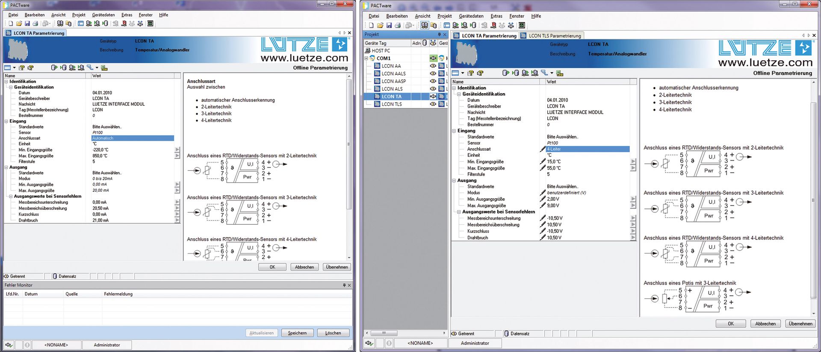Select Anschlussart value Automatisch in left window

tap(133, 138)
